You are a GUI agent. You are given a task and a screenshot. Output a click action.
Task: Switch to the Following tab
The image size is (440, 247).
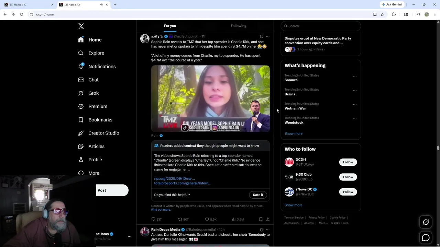click(239, 26)
